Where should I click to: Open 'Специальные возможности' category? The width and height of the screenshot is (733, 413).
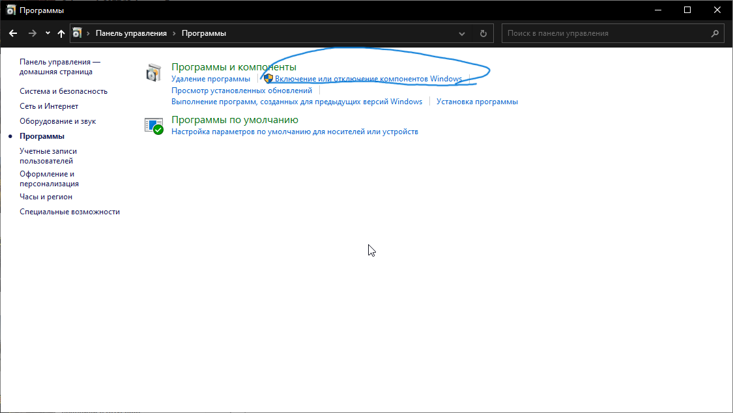(x=70, y=212)
